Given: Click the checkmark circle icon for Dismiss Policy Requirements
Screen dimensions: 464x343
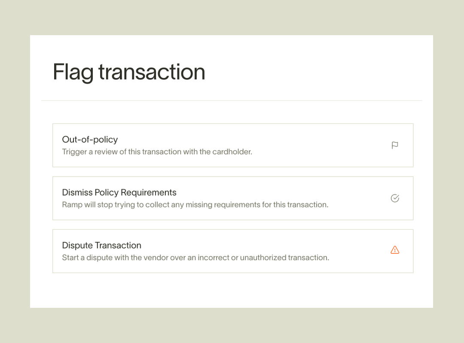Looking at the screenshot, I should (x=395, y=198).
